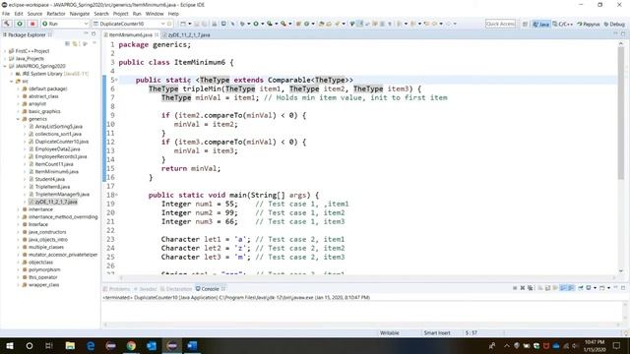This screenshot has height=354, width=630.
Task: Click the red Stop button in launch bar
Action: [x=32, y=24]
